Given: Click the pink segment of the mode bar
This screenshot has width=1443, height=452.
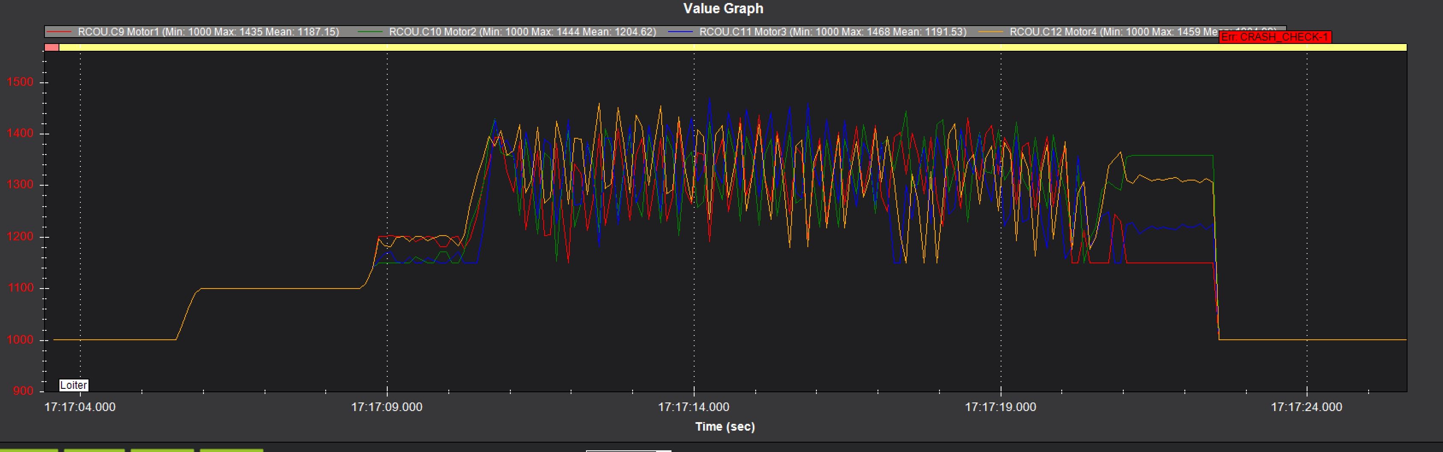Looking at the screenshot, I should pyautogui.click(x=52, y=47).
